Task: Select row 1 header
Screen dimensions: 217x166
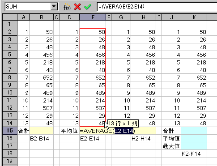Action: 10,24
